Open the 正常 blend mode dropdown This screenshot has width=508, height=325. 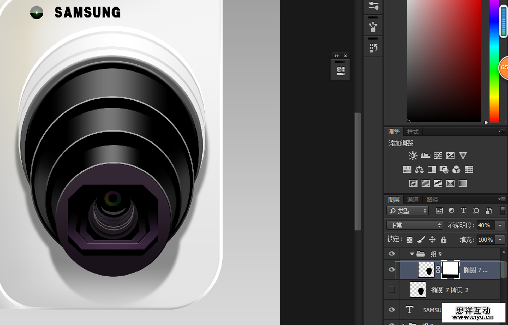click(x=414, y=225)
